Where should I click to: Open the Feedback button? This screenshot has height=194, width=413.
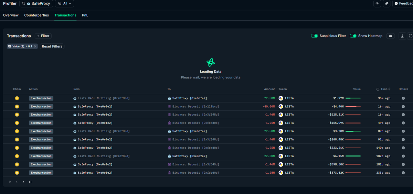point(403,3)
